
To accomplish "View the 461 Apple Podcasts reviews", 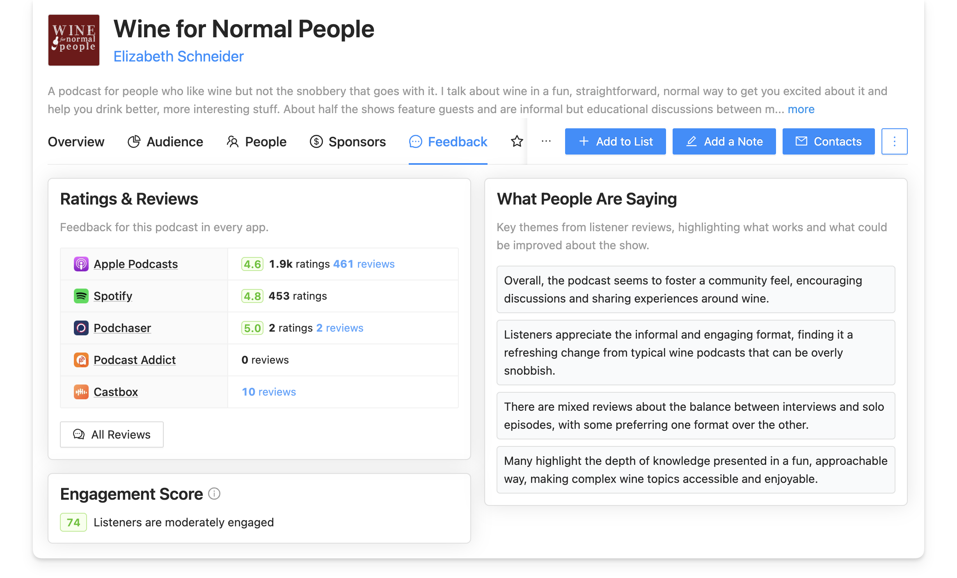I will point(364,264).
